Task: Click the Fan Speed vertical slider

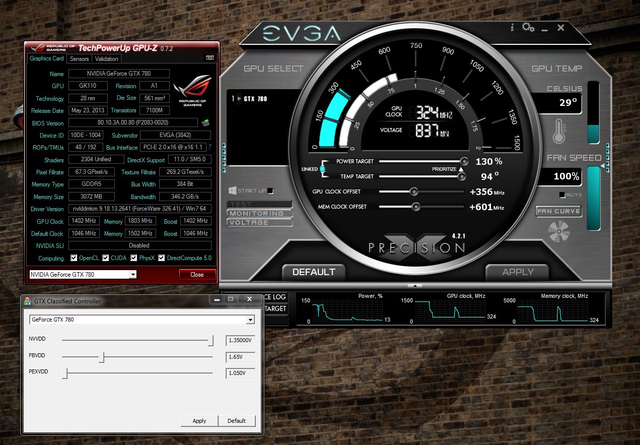Action: pyautogui.click(x=594, y=198)
